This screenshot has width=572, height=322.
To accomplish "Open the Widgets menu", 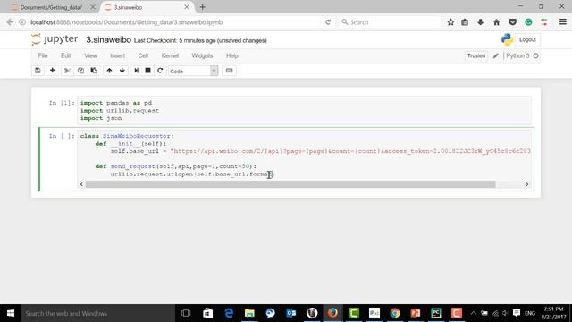I will pos(202,55).
